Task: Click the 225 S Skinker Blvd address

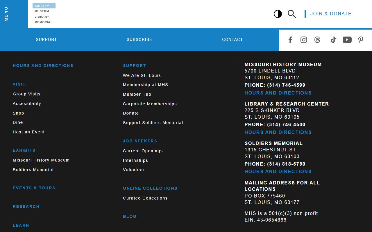Action: point(272,110)
